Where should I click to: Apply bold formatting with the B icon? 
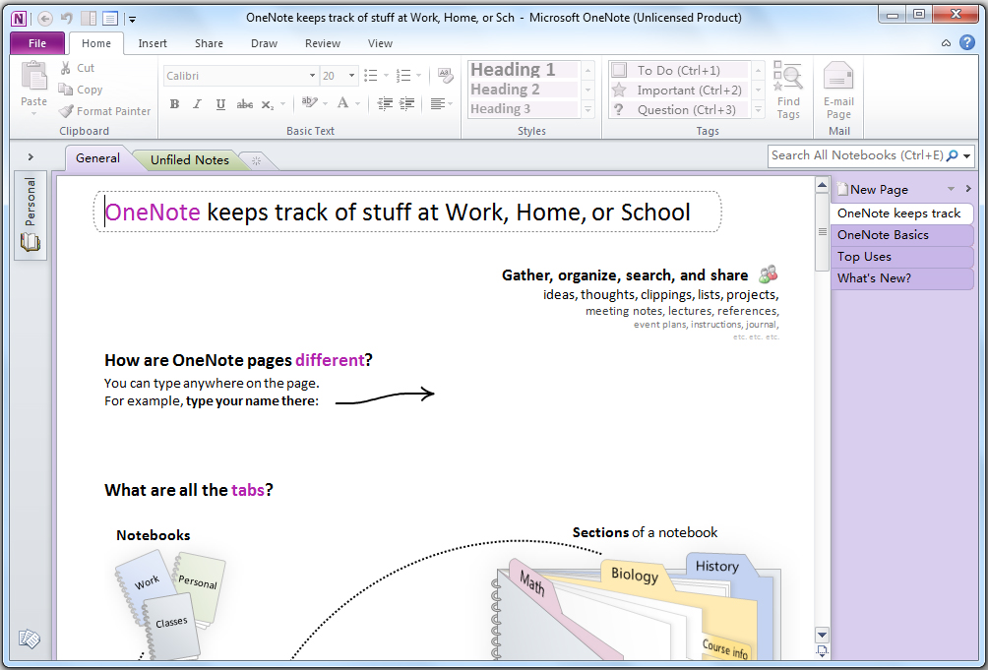click(174, 104)
